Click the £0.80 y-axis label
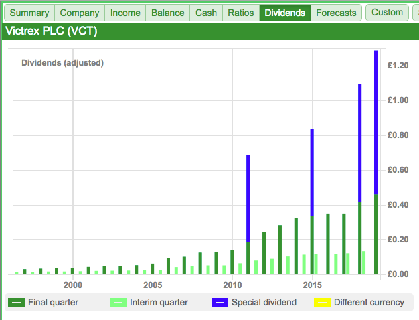The height and width of the screenshot is (320, 419). tap(398, 135)
